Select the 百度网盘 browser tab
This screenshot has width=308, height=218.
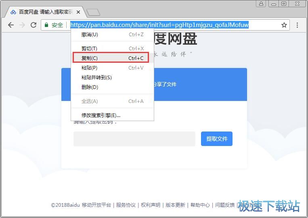pyautogui.click(x=46, y=12)
